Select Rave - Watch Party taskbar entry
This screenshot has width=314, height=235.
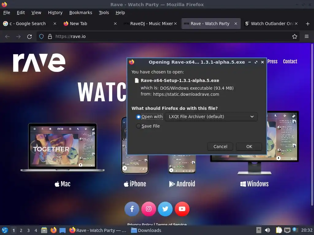tap(98, 230)
